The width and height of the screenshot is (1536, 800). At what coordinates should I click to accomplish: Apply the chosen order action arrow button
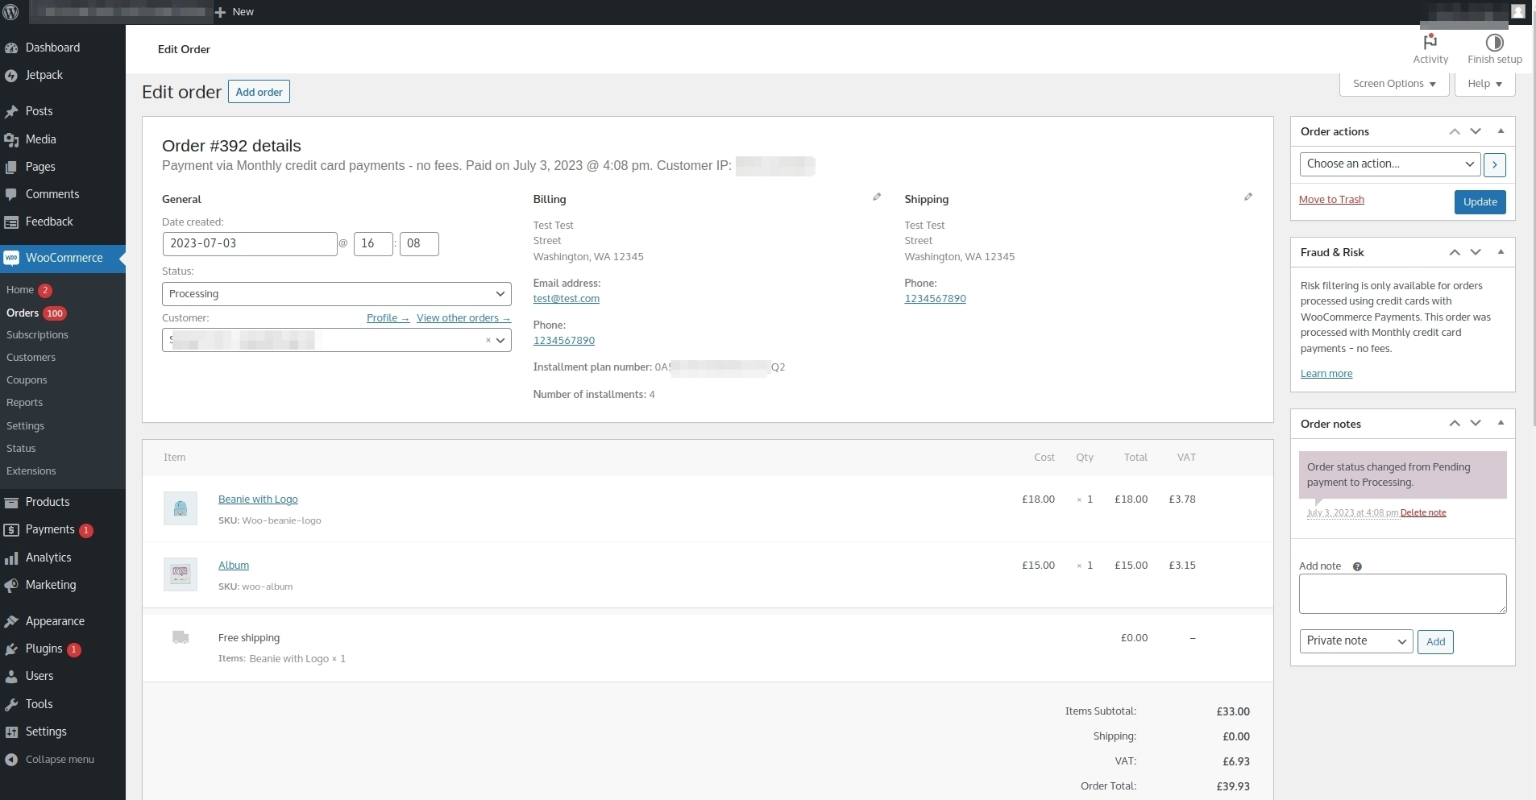pyautogui.click(x=1495, y=164)
